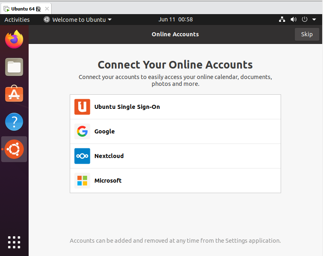
Task: Click the power icon in top bar
Action: coord(304,19)
